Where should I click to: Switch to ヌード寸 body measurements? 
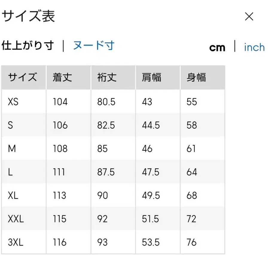(94, 45)
